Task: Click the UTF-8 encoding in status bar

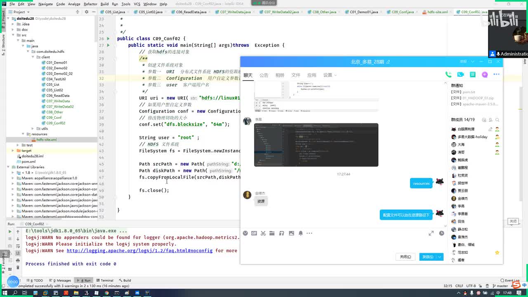Action: click(471, 286)
